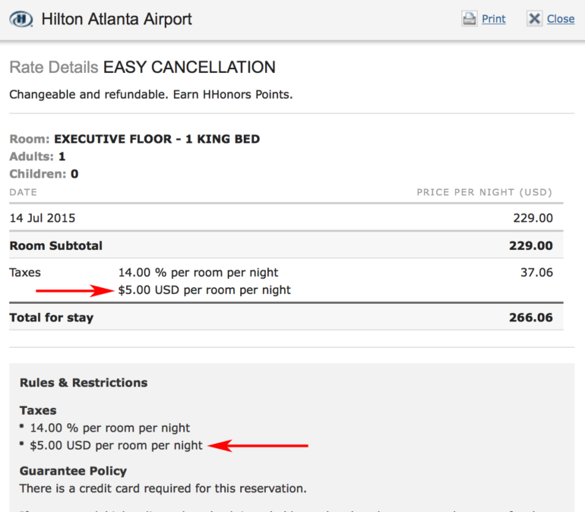The height and width of the screenshot is (512, 585).
Task: Click the 37.06 tax amount
Action: [x=535, y=272]
